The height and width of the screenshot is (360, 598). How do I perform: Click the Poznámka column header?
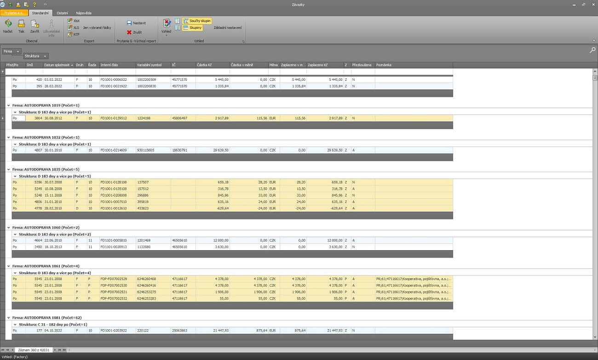pyautogui.click(x=414, y=65)
